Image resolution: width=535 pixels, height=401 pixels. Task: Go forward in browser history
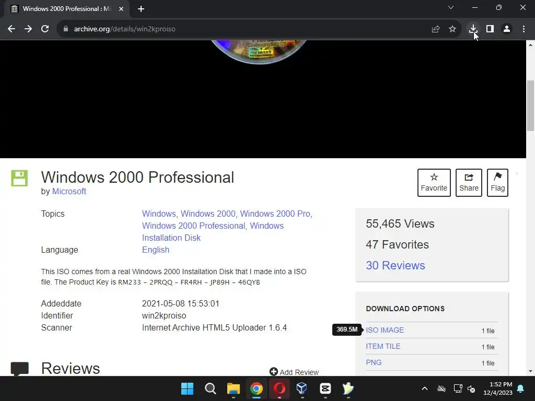coord(28,29)
